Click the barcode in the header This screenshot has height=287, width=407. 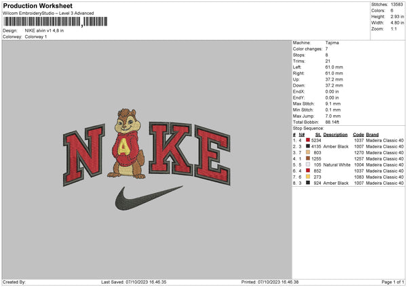[56, 22]
